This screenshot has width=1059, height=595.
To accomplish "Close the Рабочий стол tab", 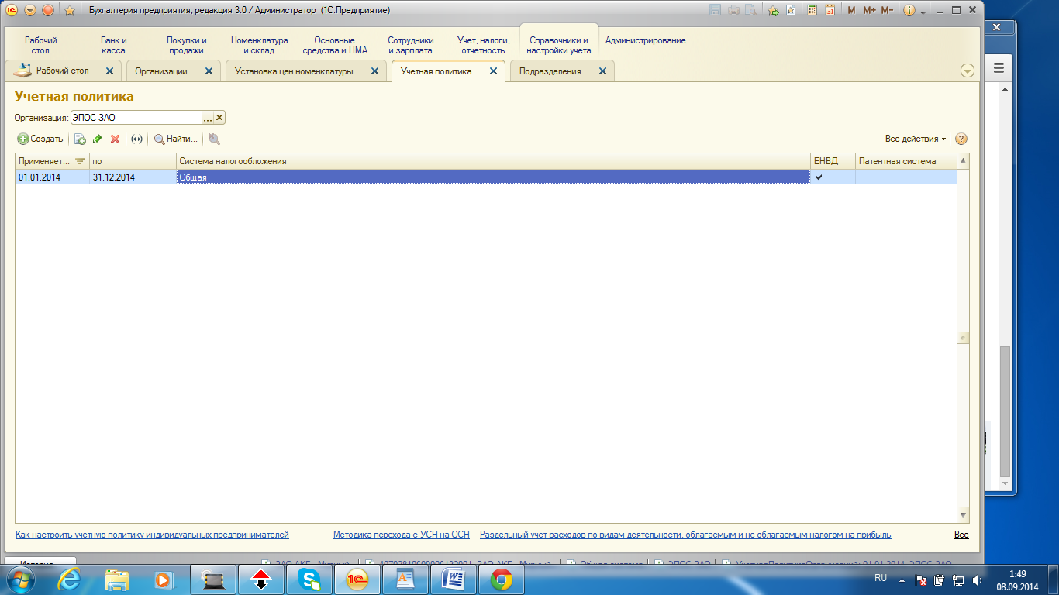I will 109,71.
